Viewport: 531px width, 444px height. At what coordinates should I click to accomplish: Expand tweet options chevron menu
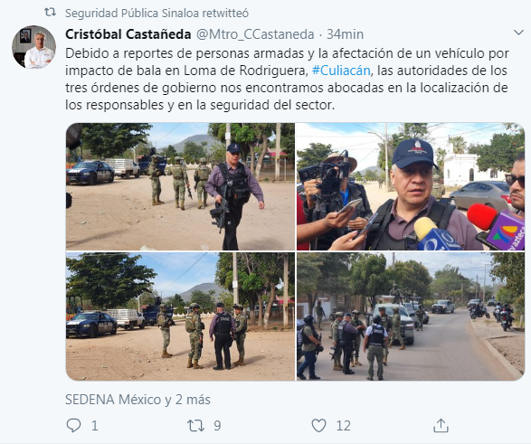(x=518, y=33)
